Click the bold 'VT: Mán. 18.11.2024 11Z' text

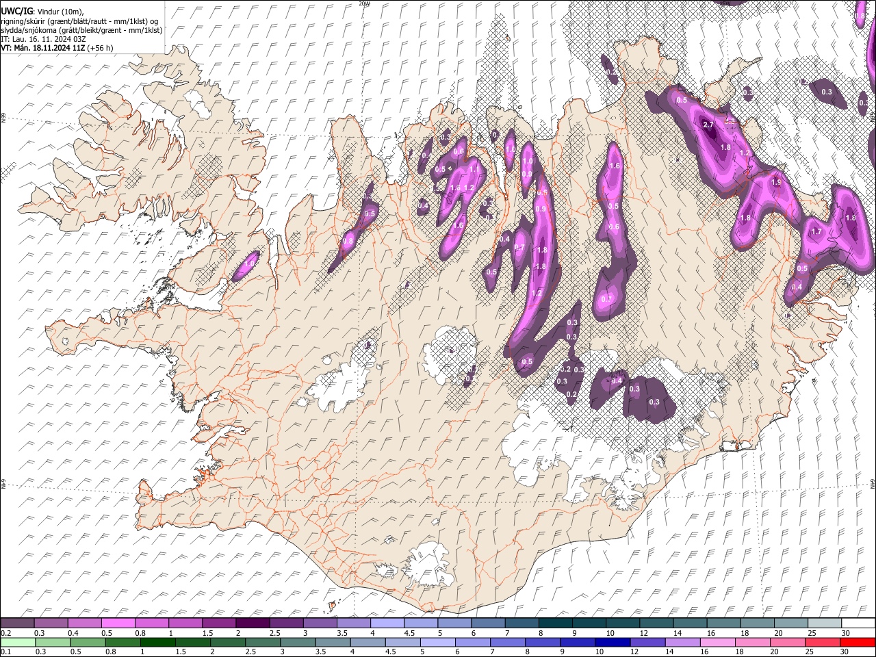[42, 48]
